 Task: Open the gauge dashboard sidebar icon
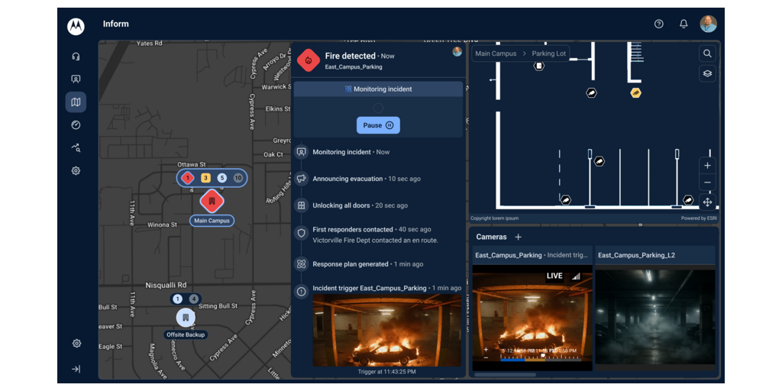[76, 125]
